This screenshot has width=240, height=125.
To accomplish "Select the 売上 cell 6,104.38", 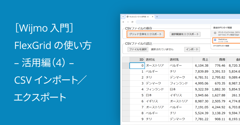I will click(201, 66).
